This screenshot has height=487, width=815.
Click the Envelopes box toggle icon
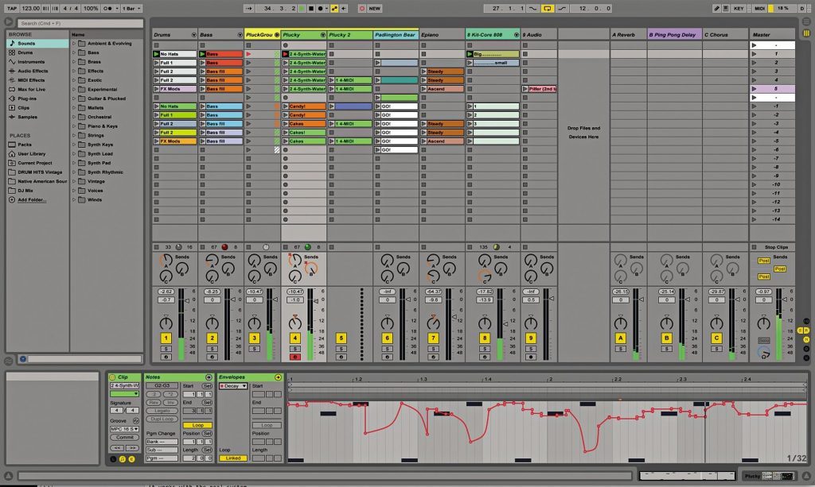(x=278, y=377)
